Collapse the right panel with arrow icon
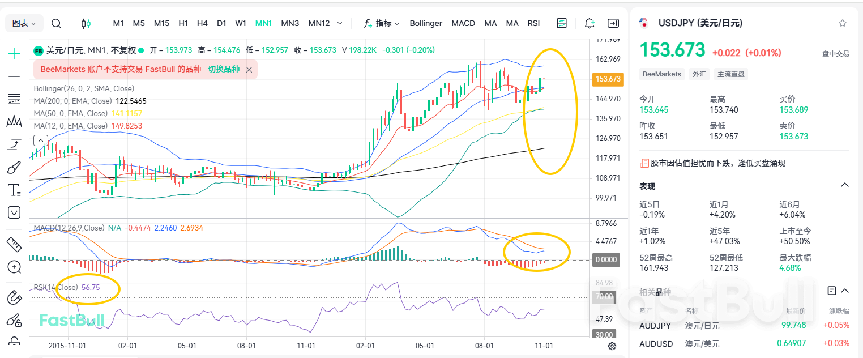 [x=613, y=23]
